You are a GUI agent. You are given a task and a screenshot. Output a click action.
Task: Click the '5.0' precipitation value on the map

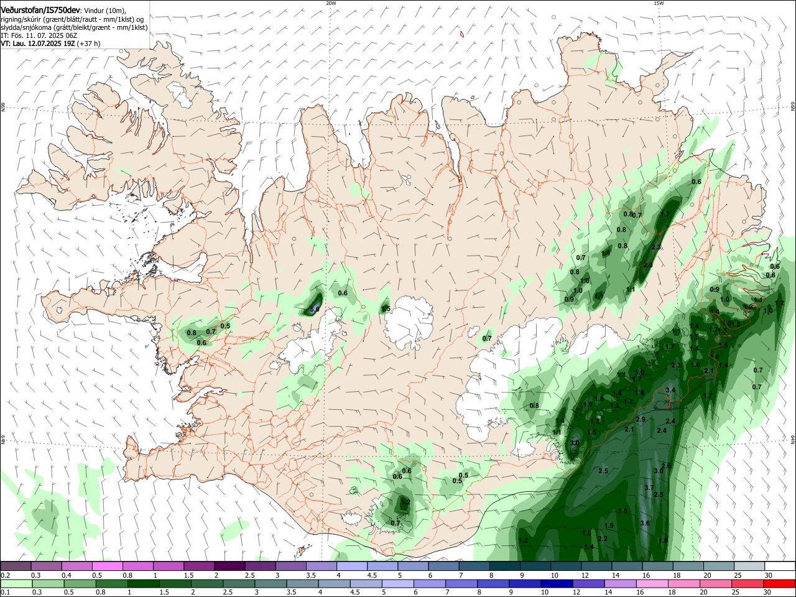[x=315, y=309]
